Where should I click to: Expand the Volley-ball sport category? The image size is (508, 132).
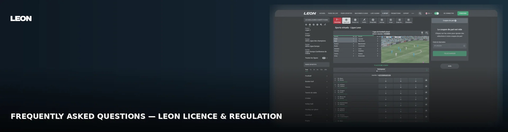point(316,104)
